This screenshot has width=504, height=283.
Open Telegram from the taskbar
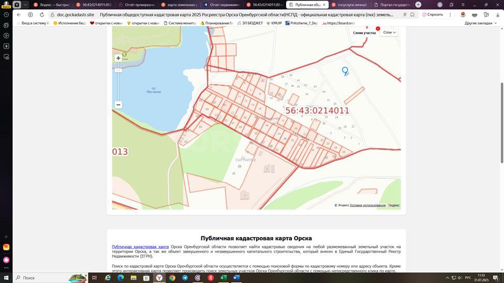[x=185, y=277]
